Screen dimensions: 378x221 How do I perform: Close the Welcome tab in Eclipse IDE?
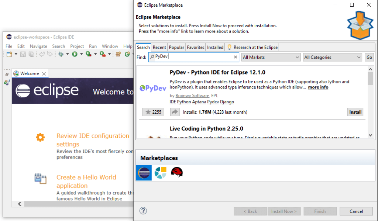(44, 73)
